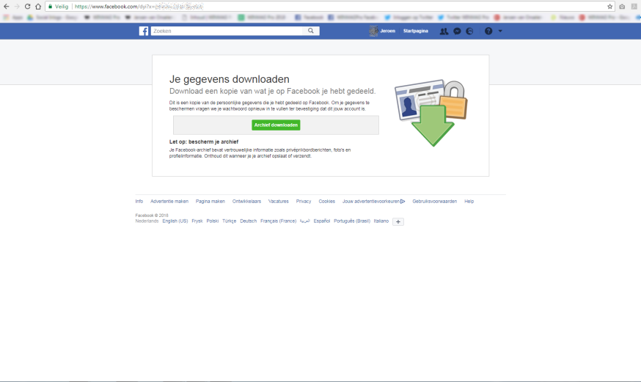Switch language to Türkçe
This screenshot has height=382, width=641.
pos(230,221)
